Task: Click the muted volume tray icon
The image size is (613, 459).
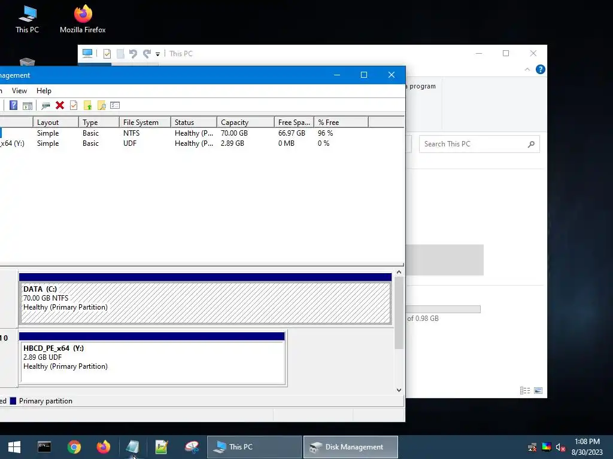Action: [560, 447]
